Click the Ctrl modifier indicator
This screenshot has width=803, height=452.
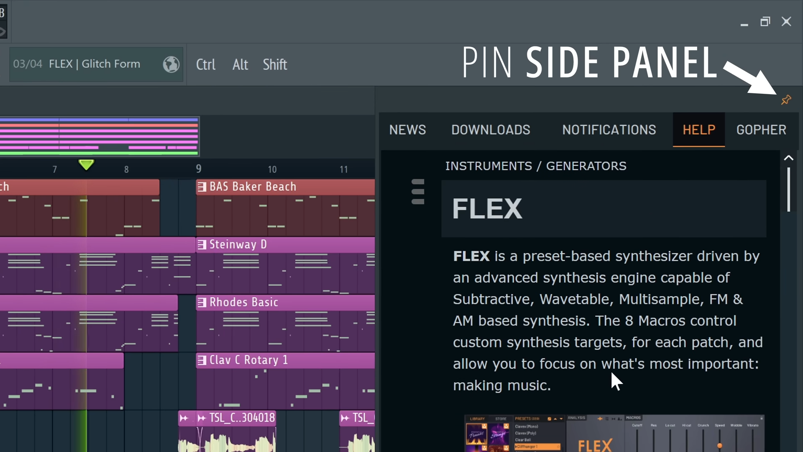coord(206,64)
